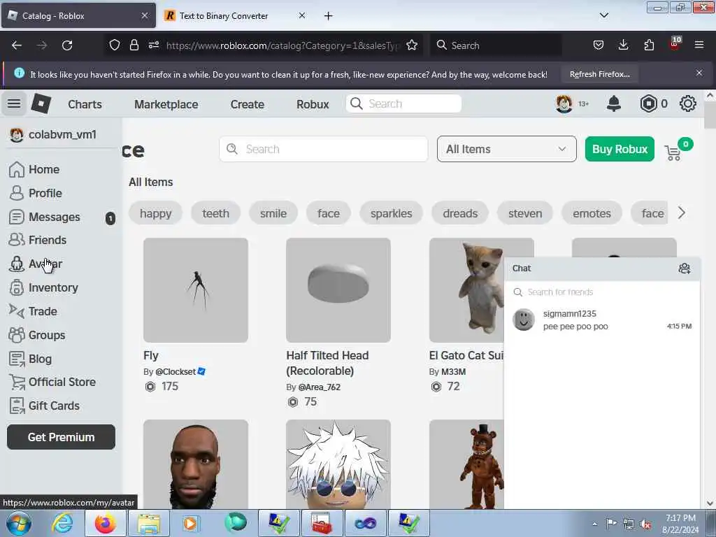
Task: Click the tracking protection shield icon
Action: tap(115, 45)
